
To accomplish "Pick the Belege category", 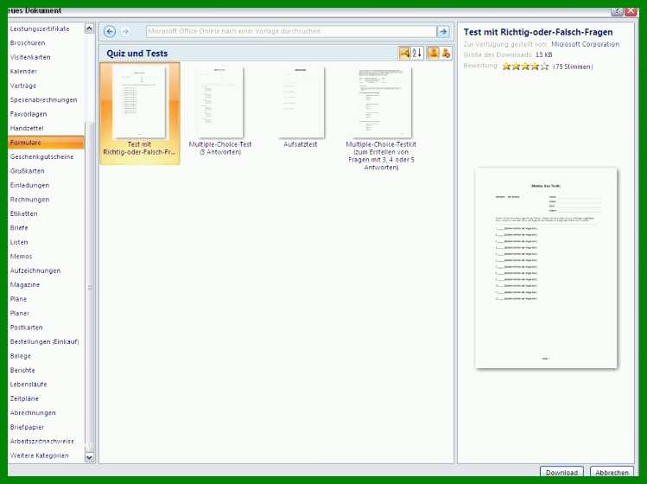I will click(20, 356).
